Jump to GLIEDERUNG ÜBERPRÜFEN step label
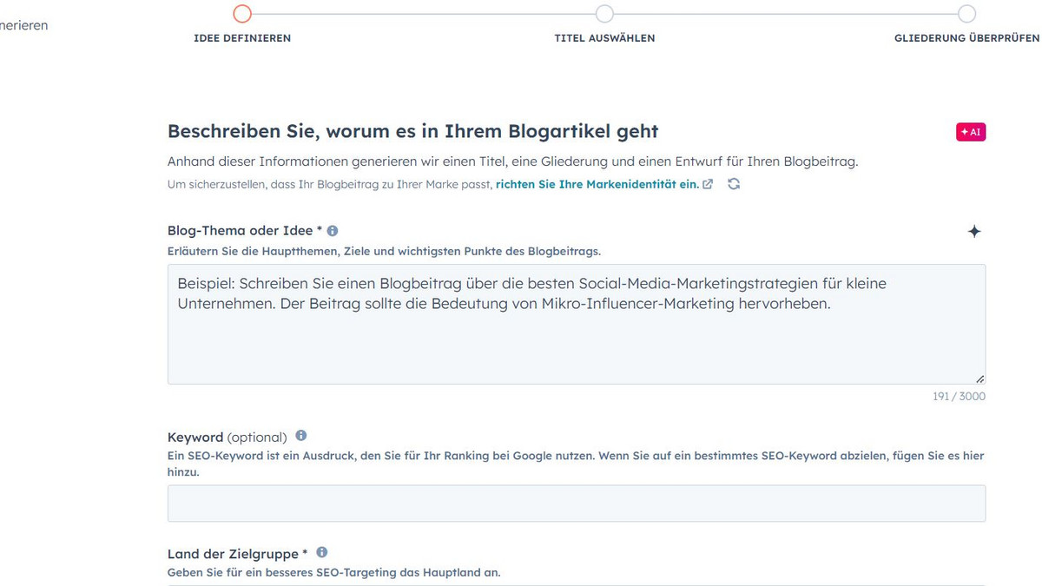This screenshot has height=586, width=1042. pyautogui.click(x=966, y=38)
